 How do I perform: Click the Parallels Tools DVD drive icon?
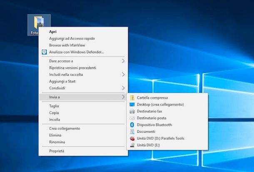[x=132, y=138]
